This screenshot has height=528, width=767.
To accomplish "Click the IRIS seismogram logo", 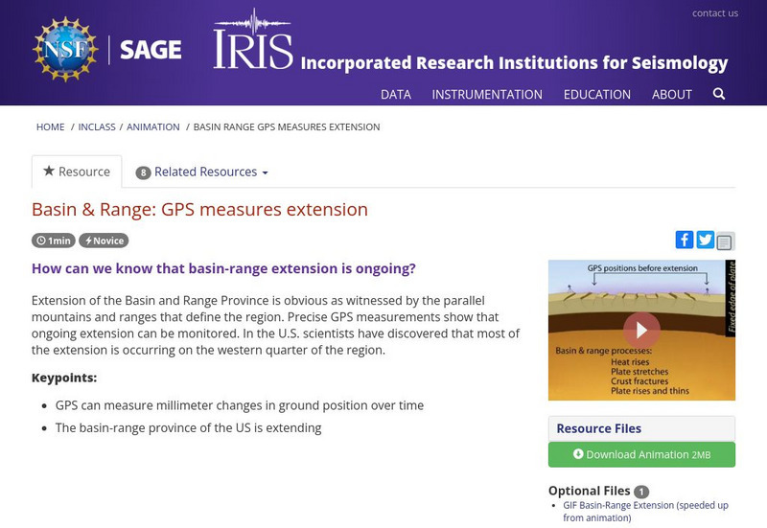I will [253, 39].
